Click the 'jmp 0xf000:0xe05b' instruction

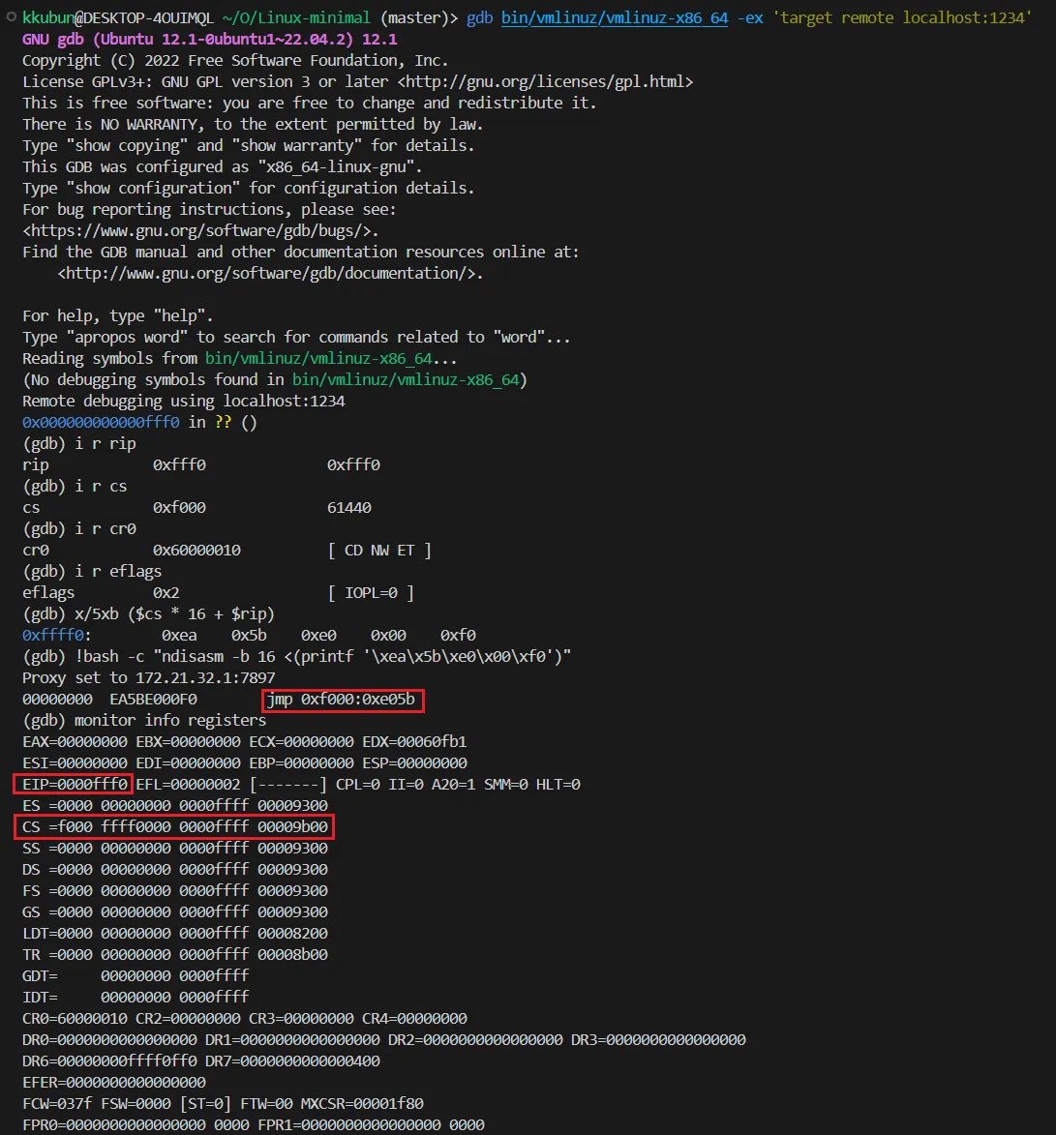pyautogui.click(x=341, y=700)
